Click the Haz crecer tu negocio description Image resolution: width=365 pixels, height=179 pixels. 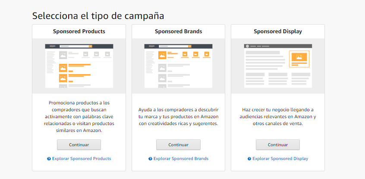pos(278,116)
